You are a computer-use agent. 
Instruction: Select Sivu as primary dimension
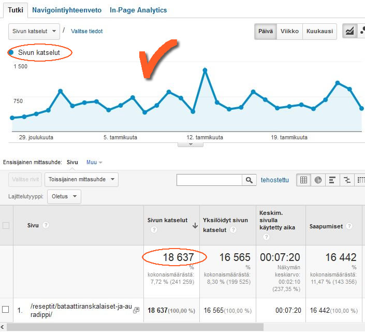72,162
